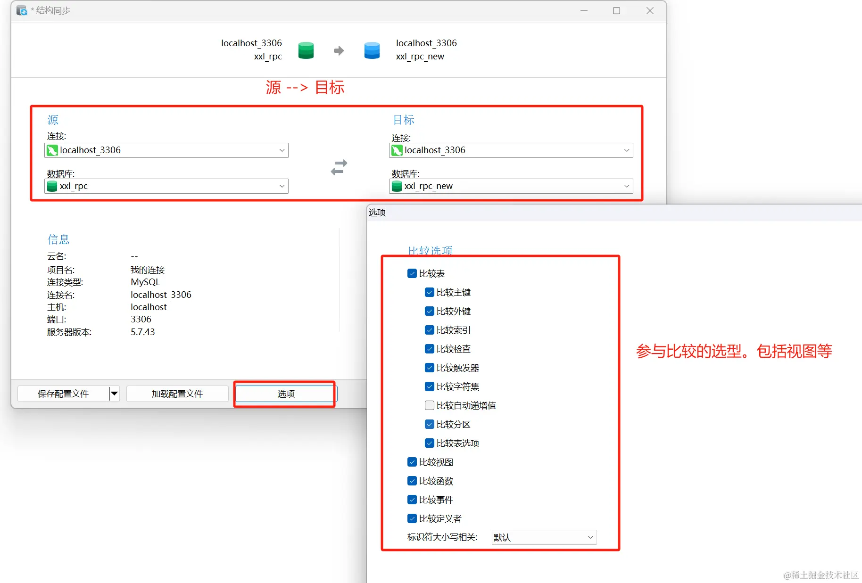Click MySQL icon in target connection field
The image size is (862, 583).
397,150
